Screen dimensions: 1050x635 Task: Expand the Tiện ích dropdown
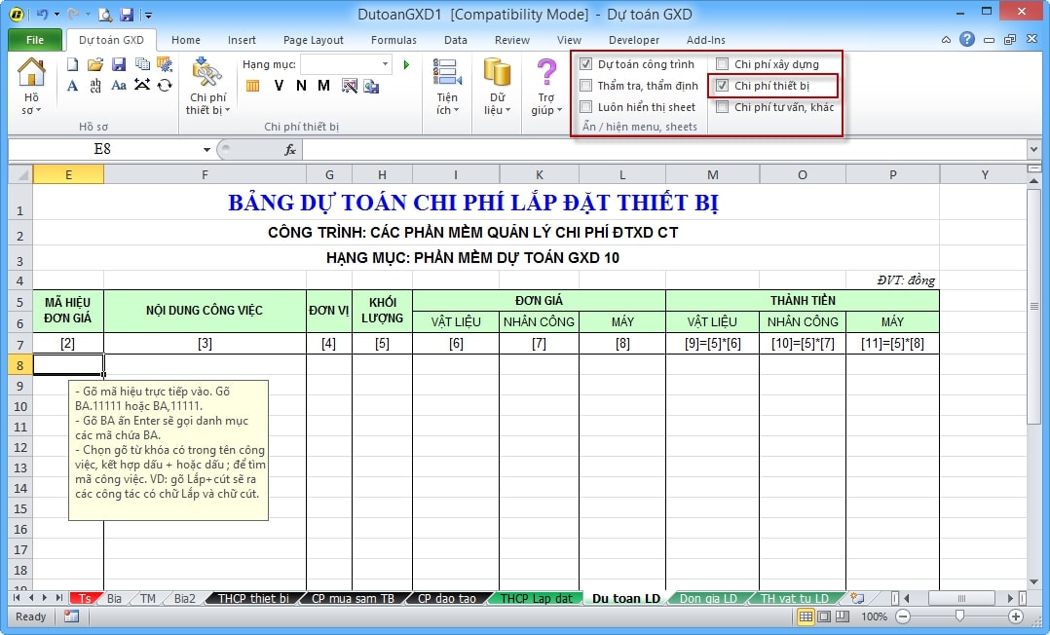(447, 86)
